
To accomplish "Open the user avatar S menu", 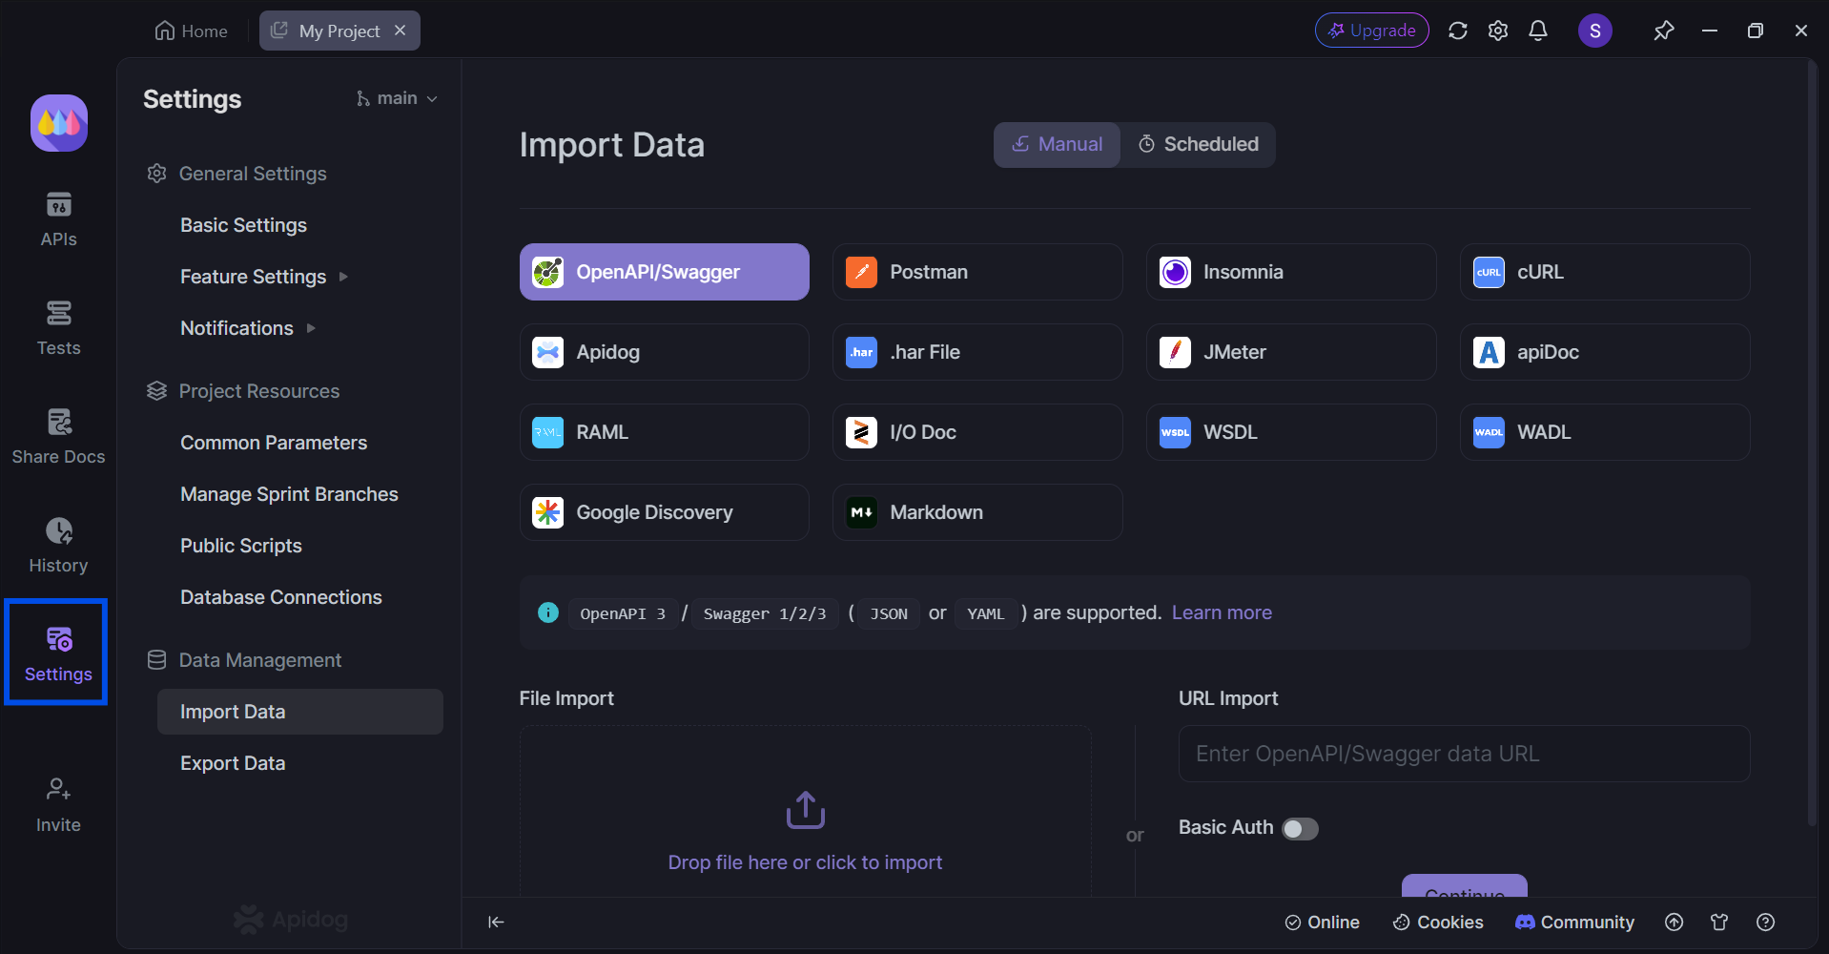I will [1595, 31].
